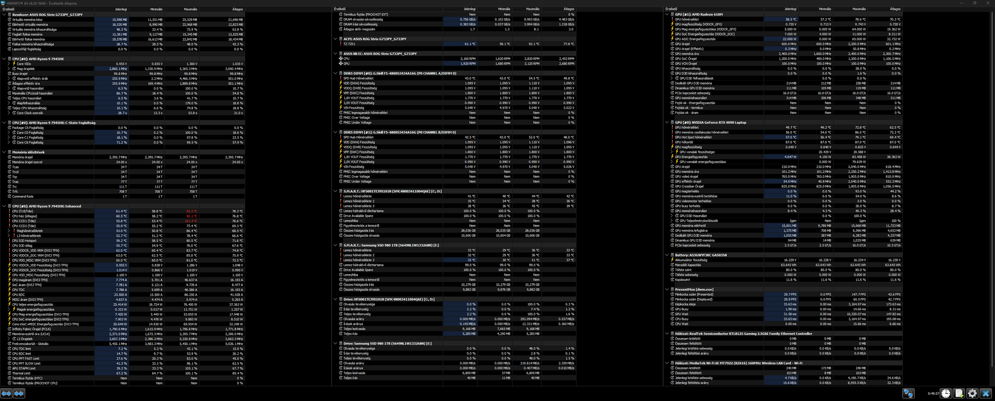Expand the GPU Teljesítménykorlátozók row

click(672, 221)
